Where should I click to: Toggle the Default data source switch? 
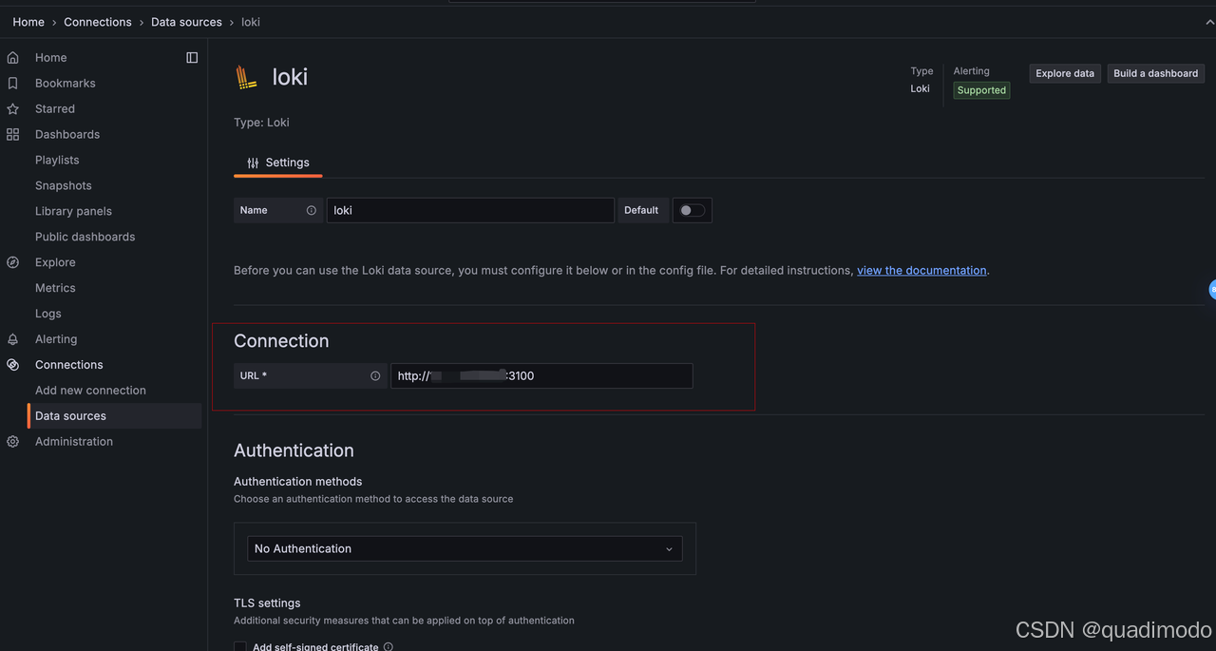click(x=693, y=210)
